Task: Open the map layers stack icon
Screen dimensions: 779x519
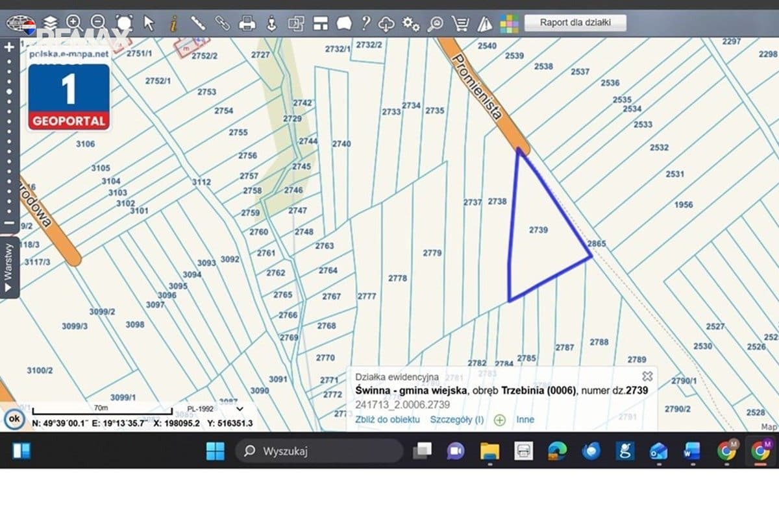Action: point(51,23)
